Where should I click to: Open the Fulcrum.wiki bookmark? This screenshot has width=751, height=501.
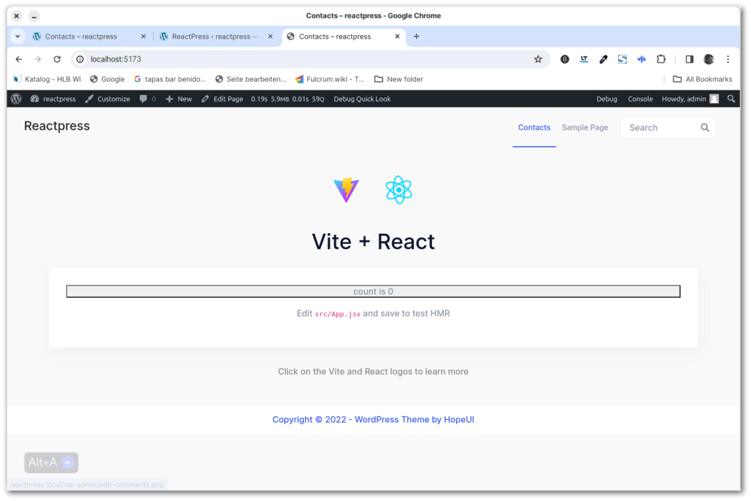click(x=330, y=79)
